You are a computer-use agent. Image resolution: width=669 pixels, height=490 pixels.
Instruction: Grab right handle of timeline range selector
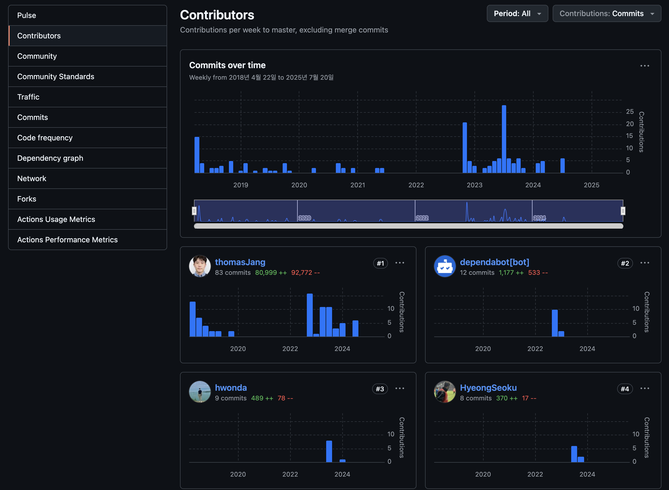coord(623,211)
